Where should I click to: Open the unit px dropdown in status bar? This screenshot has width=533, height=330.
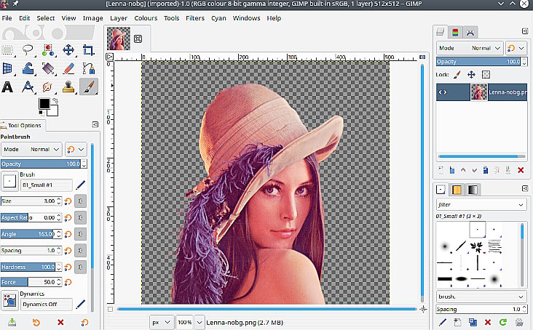pyautogui.click(x=162, y=322)
